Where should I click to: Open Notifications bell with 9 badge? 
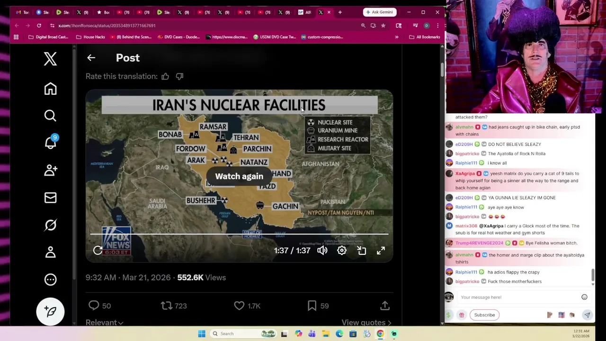50,143
